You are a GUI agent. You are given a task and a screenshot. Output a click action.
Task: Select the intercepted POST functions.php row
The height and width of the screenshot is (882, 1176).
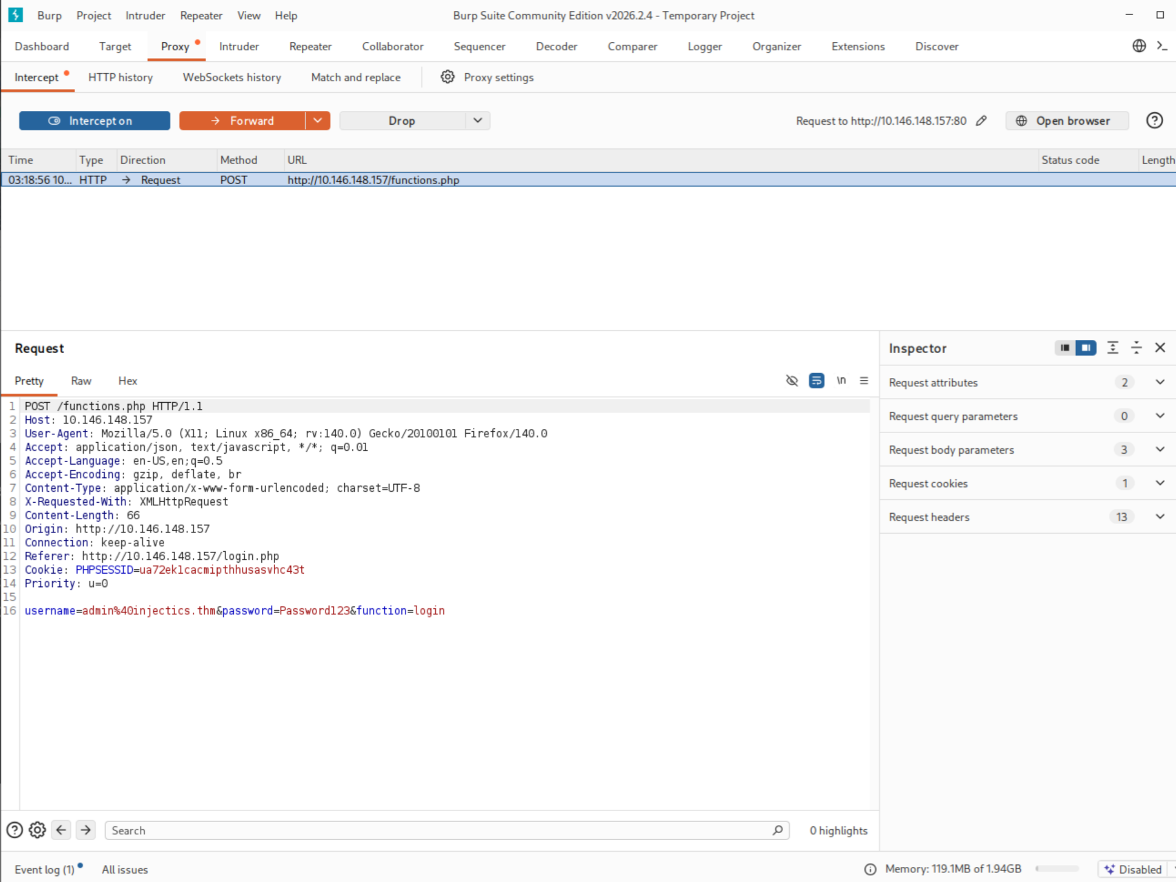[x=588, y=179]
